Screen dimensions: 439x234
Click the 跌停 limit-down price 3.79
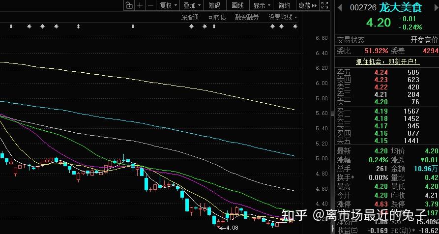[x=432, y=204]
